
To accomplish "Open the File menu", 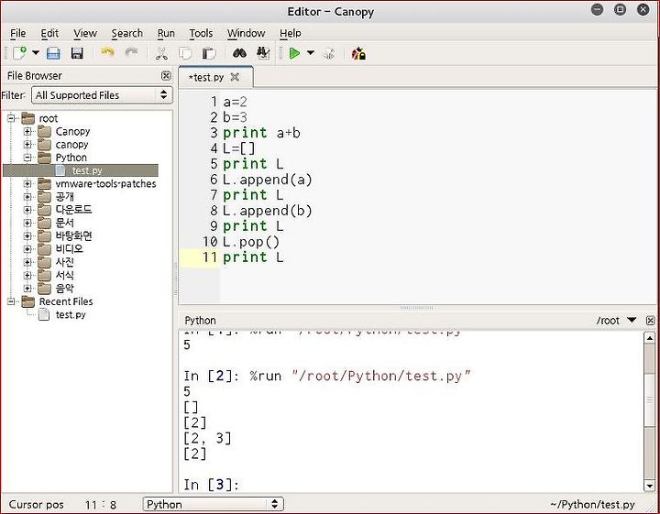I will pyautogui.click(x=18, y=33).
